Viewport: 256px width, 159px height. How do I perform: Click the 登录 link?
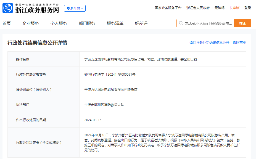(x=247, y=8)
